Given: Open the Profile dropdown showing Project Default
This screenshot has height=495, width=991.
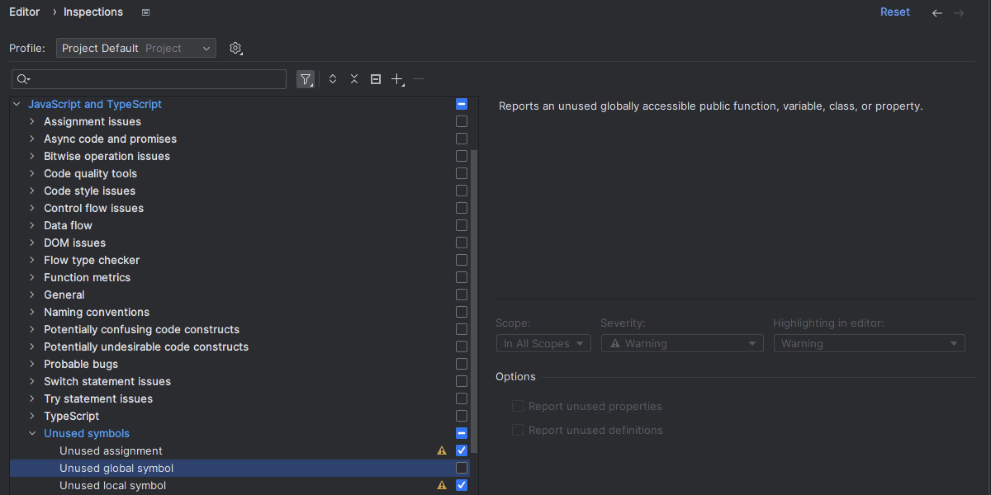Looking at the screenshot, I should (136, 48).
